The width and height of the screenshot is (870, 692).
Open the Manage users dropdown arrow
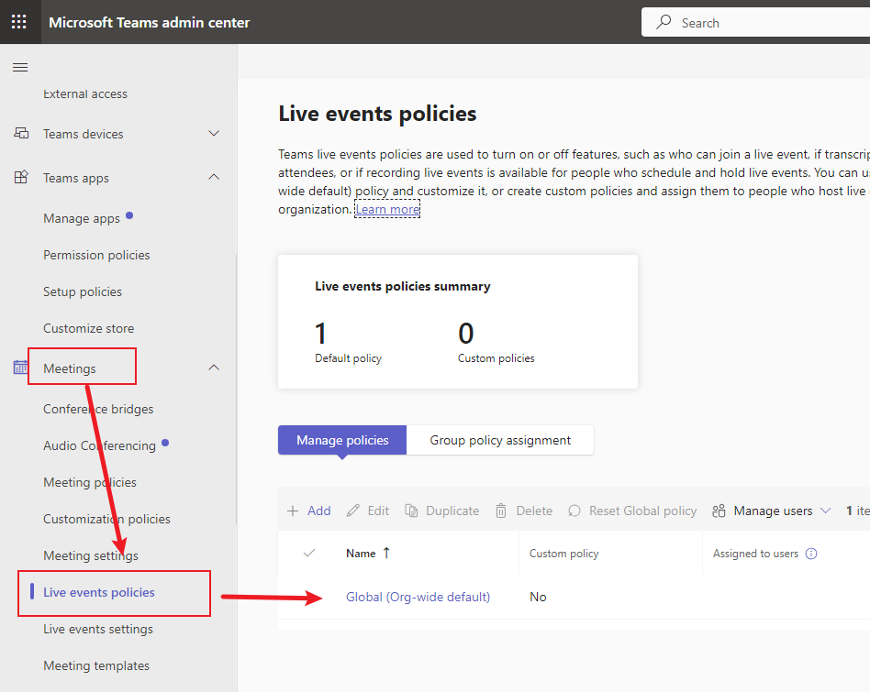tap(826, 511)
